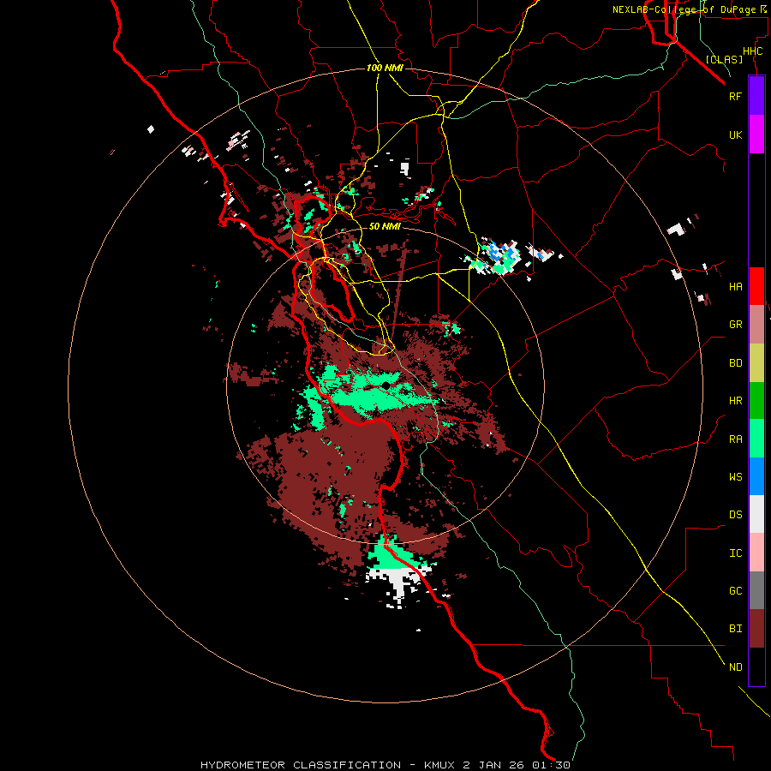The image size is (771, 771).
Task: Select the light pink IC legend swatch
Action: pyautogui.click(x=756, y=553)
